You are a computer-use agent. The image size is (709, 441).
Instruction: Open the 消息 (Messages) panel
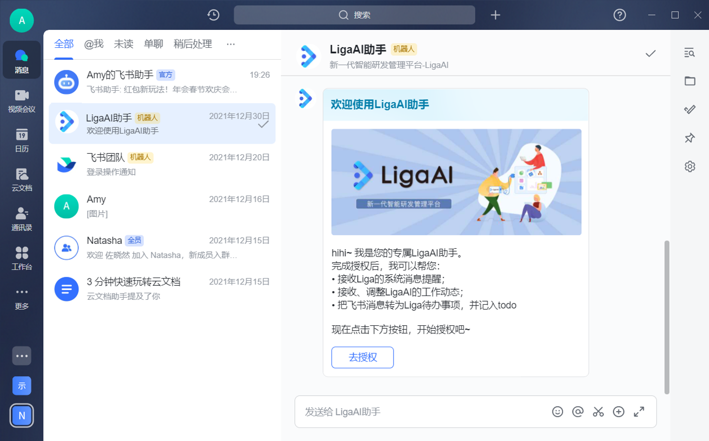[21, 60]
